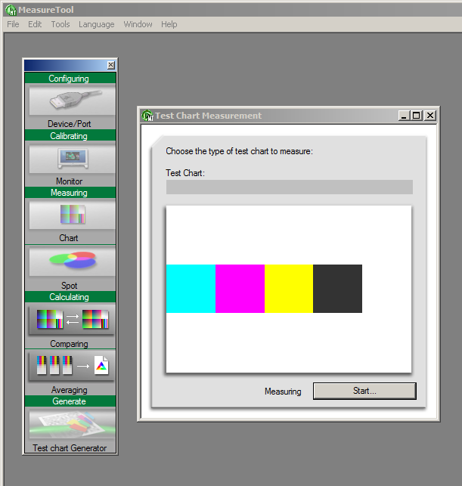Open the Tools menu
The height and width of the screenshot is (486, 462).
60,24
